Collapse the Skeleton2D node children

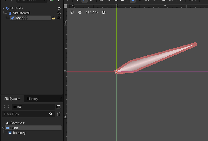6,13
